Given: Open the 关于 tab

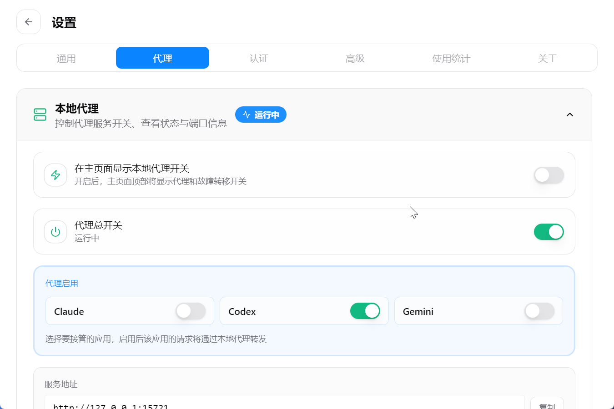Looking at the screenshot, I should coord(548,58).
